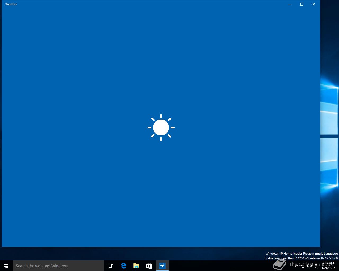Open the network status tray icon
Screen dimensions: 339x271
(303, 266)
